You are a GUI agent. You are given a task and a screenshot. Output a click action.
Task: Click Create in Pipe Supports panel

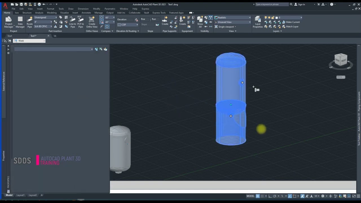(165, 21)
